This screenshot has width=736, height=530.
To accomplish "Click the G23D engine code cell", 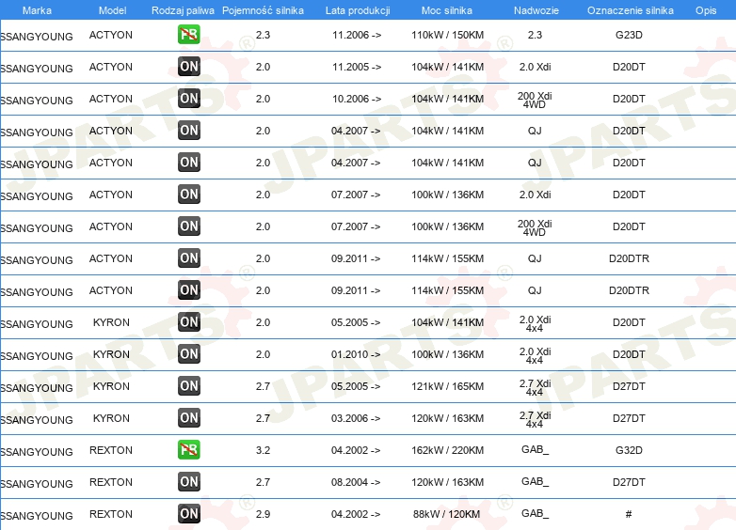I will coord(629,35).
